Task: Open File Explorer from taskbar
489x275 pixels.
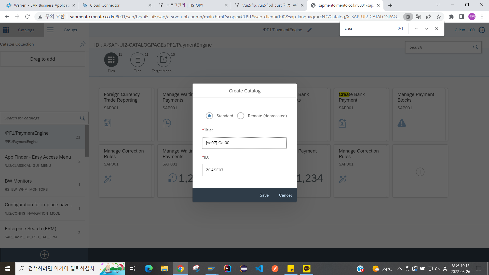Action: [164, 269]
